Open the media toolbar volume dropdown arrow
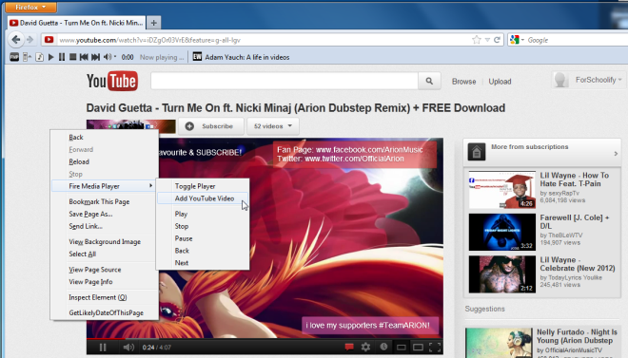This screenshot has height=358, width=628. [x=115, y=57]
